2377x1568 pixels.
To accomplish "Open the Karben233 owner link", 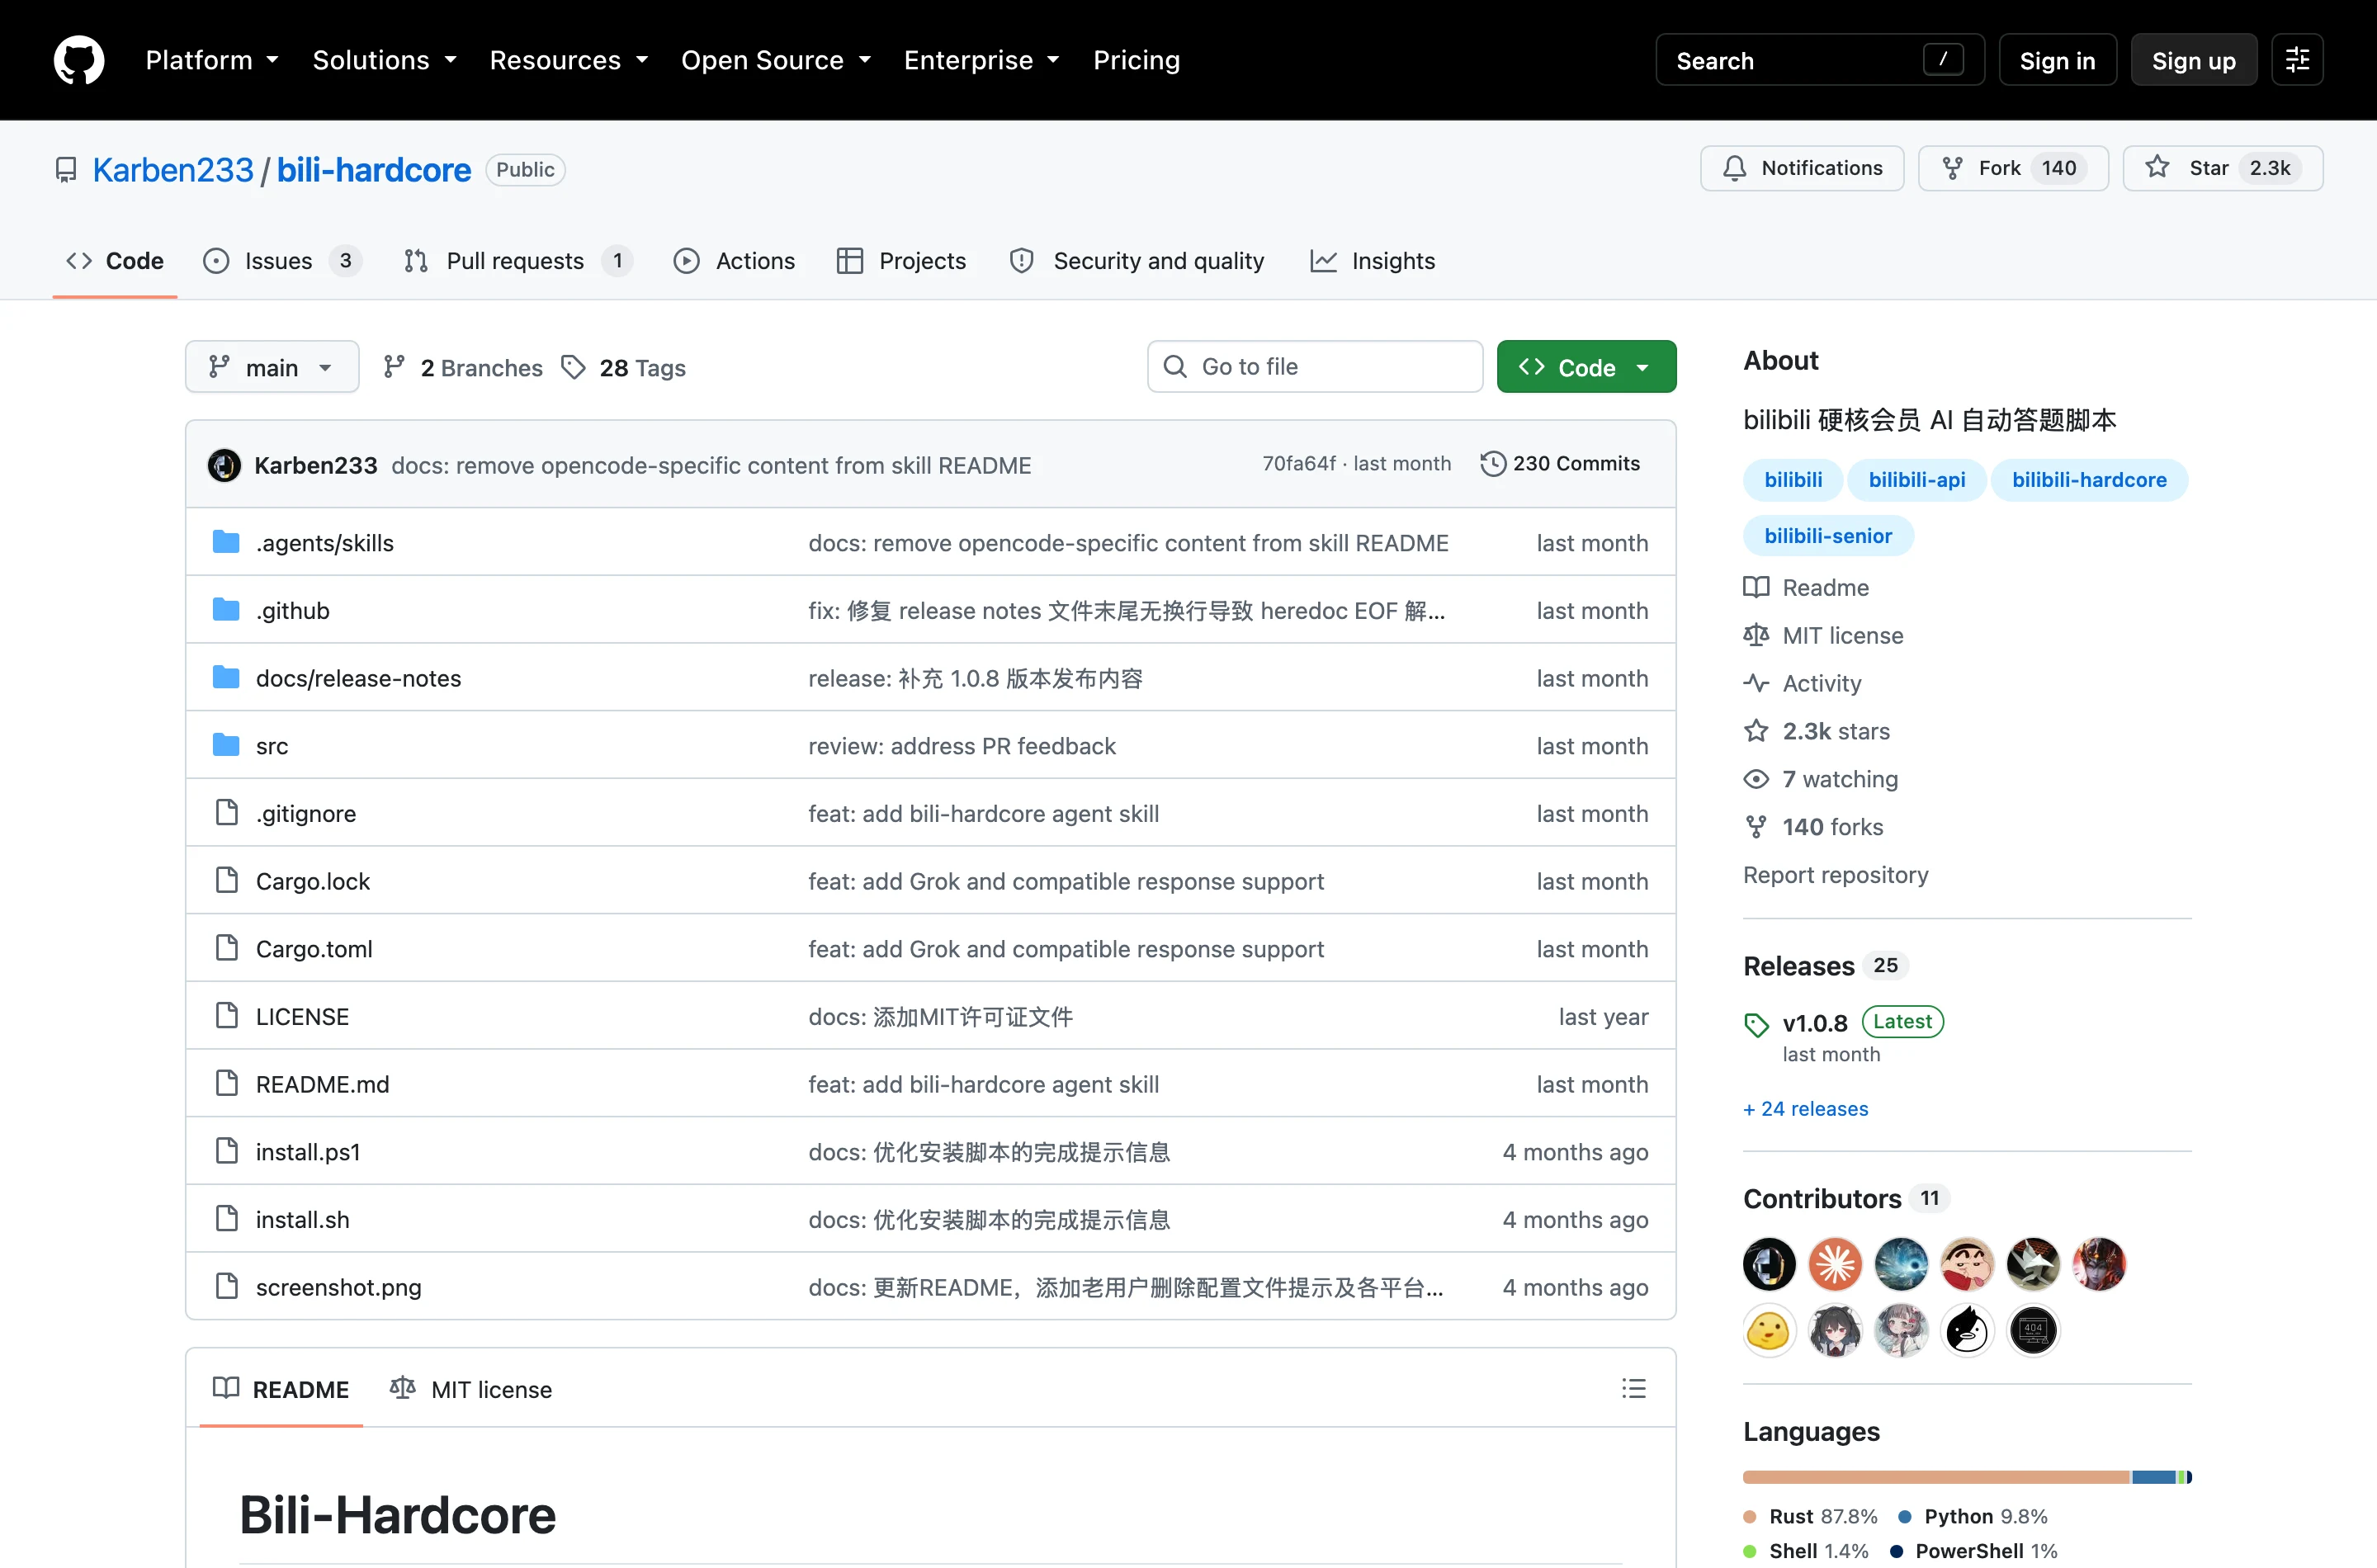I will pos(173,170).
